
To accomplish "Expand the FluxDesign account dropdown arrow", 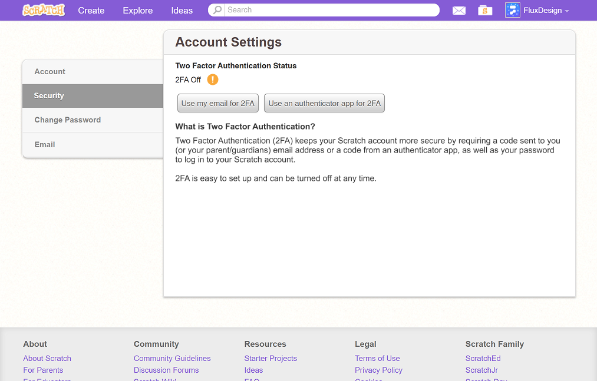I will pos(566,11).
